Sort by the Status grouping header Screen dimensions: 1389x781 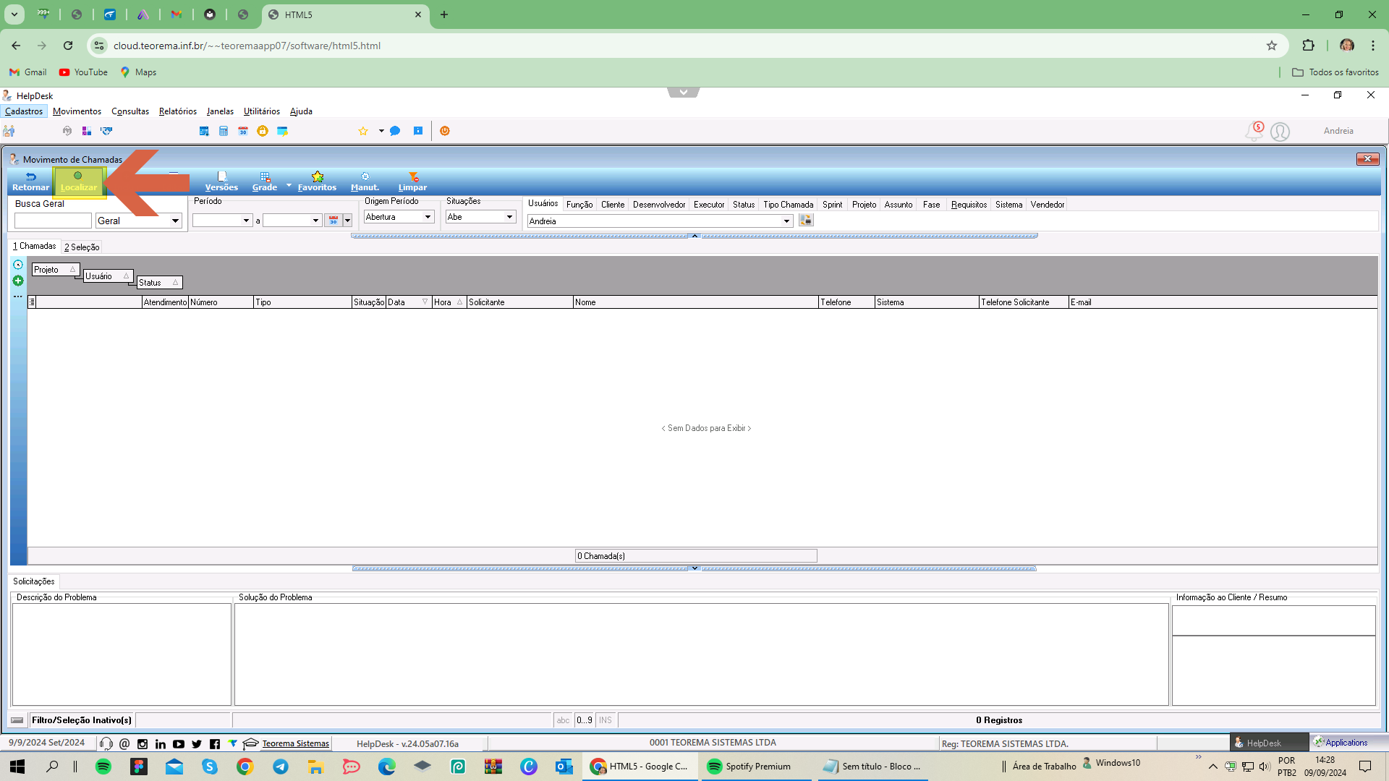pyautogui.click(x=159, y=283)
